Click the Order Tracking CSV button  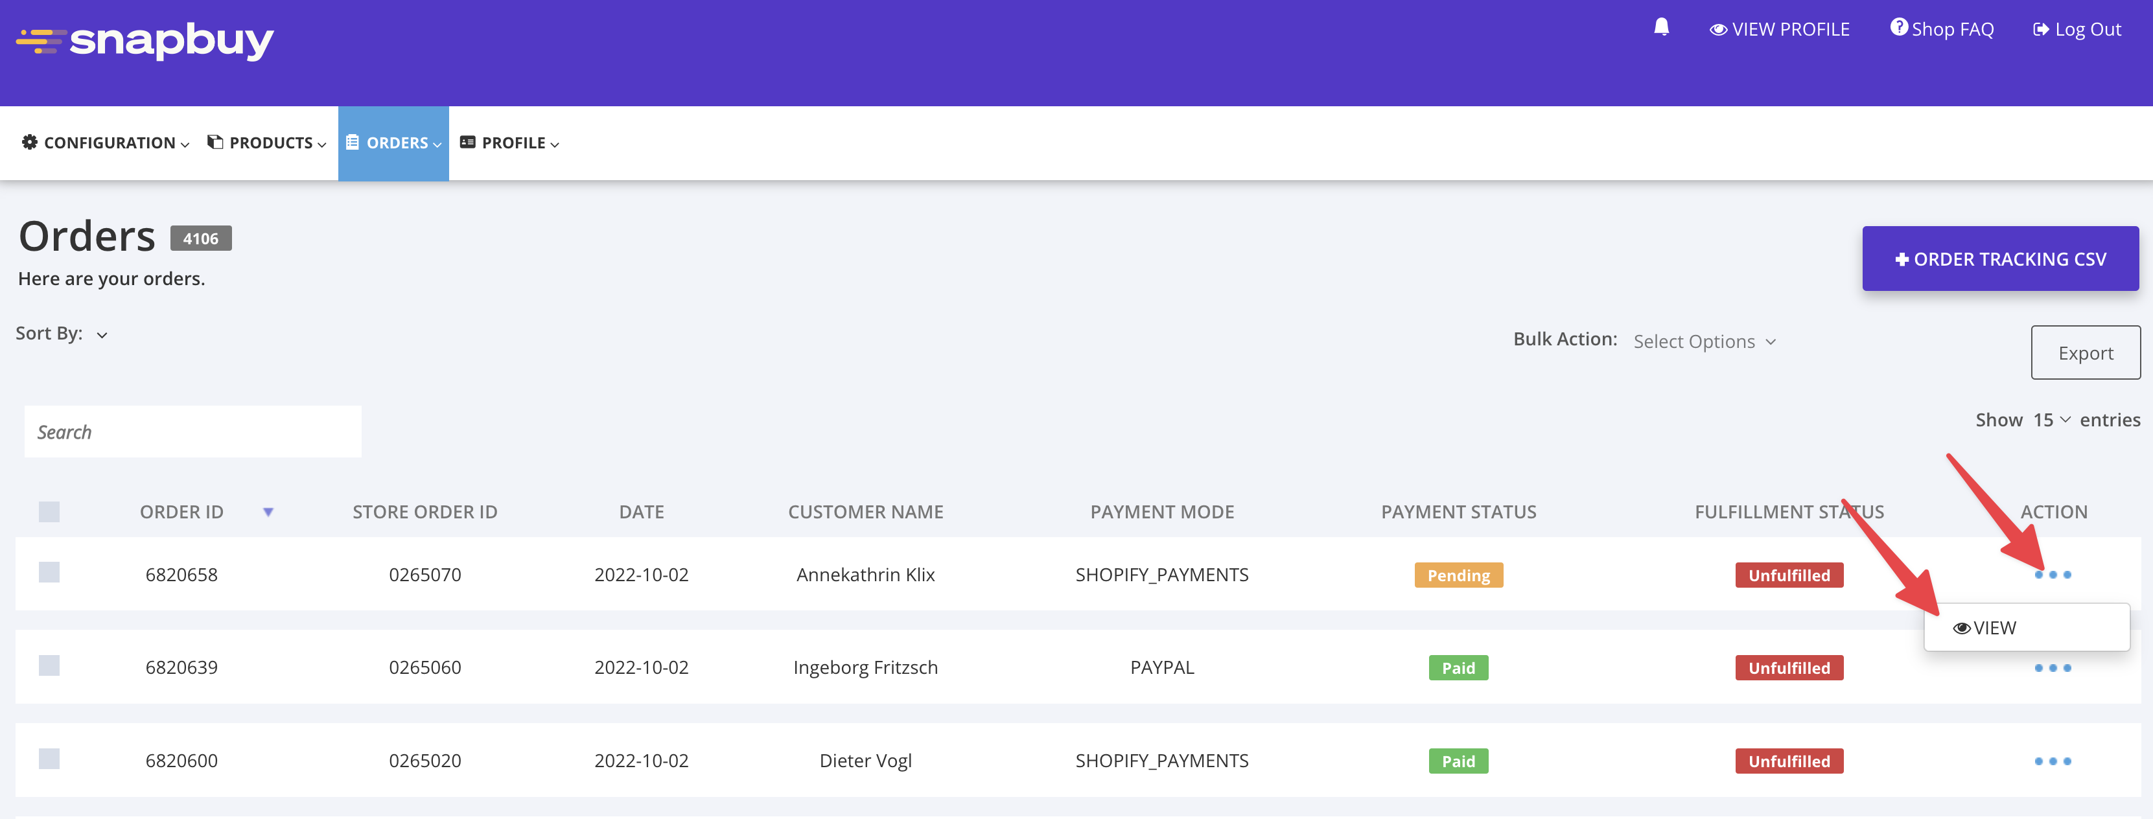click(x=1999, y=259)
